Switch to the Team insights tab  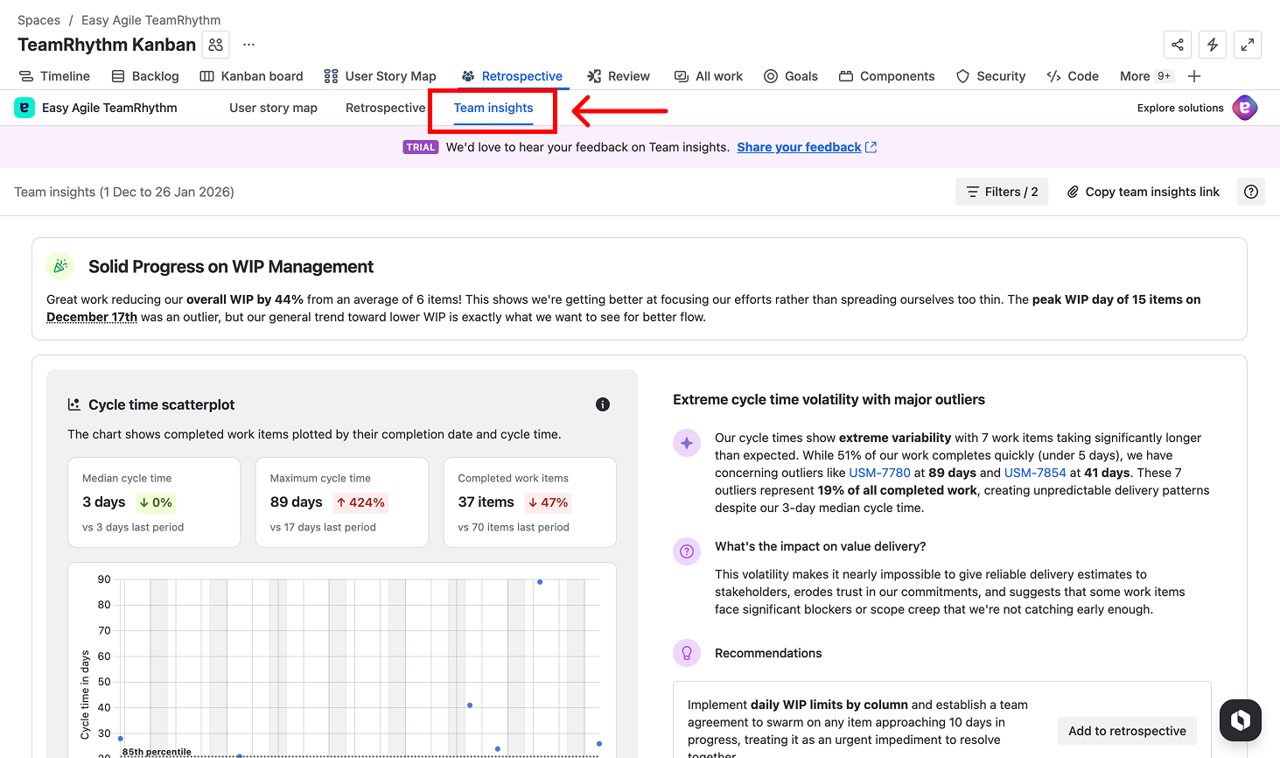tap(493, 108)
